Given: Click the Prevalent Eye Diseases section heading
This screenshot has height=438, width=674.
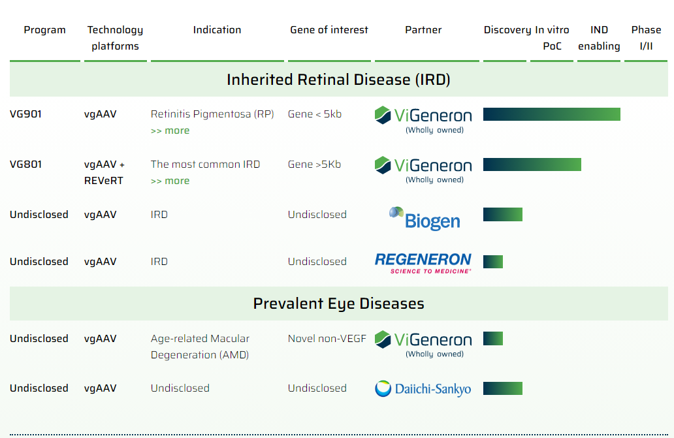Looking at the screenshot, I should tap(338, 304).
